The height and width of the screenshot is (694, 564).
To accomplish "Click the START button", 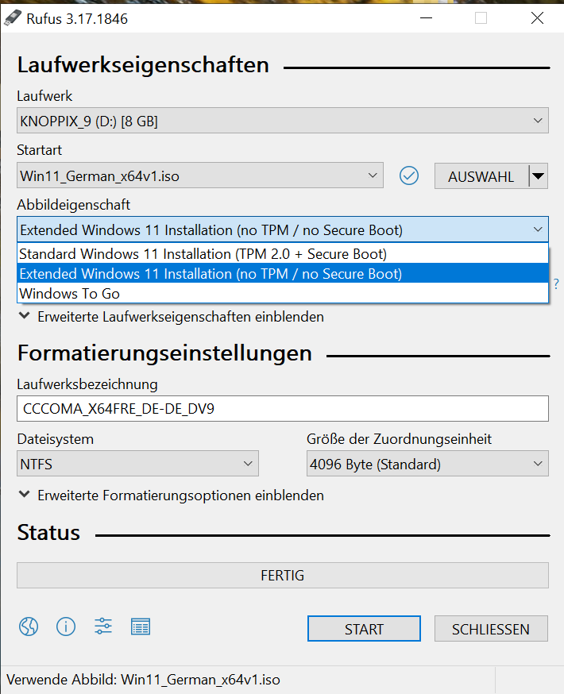I will point(364,629).
